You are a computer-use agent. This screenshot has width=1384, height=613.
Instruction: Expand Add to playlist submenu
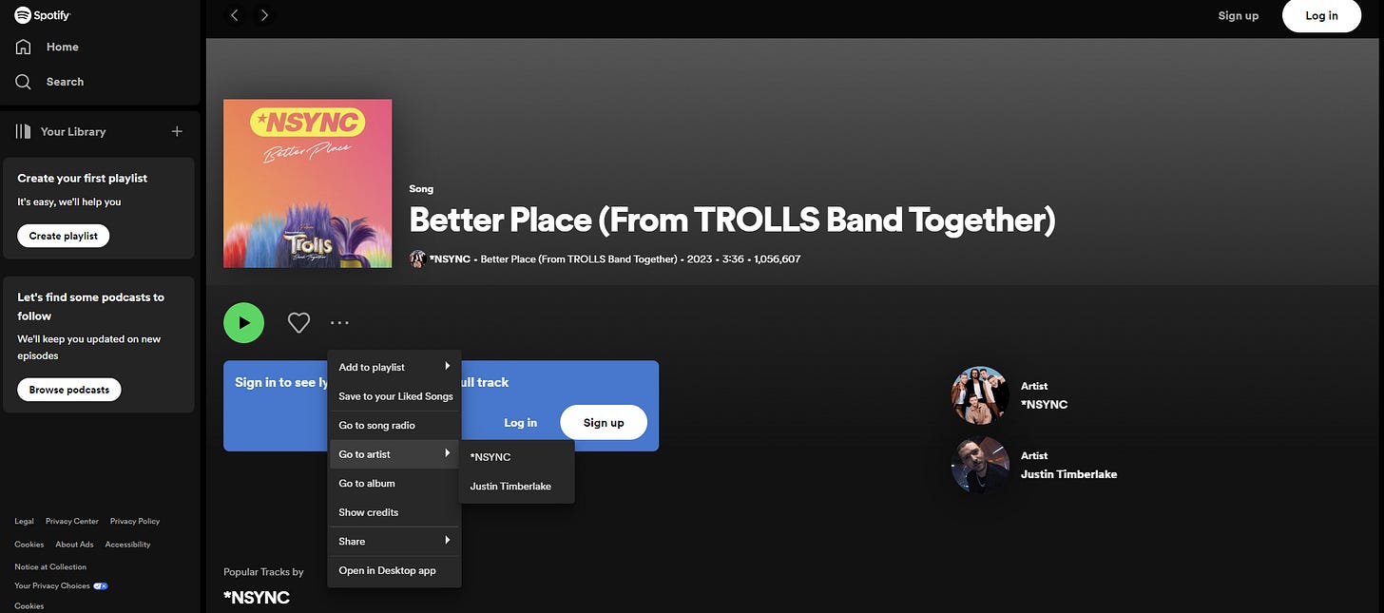coord(394,367)
